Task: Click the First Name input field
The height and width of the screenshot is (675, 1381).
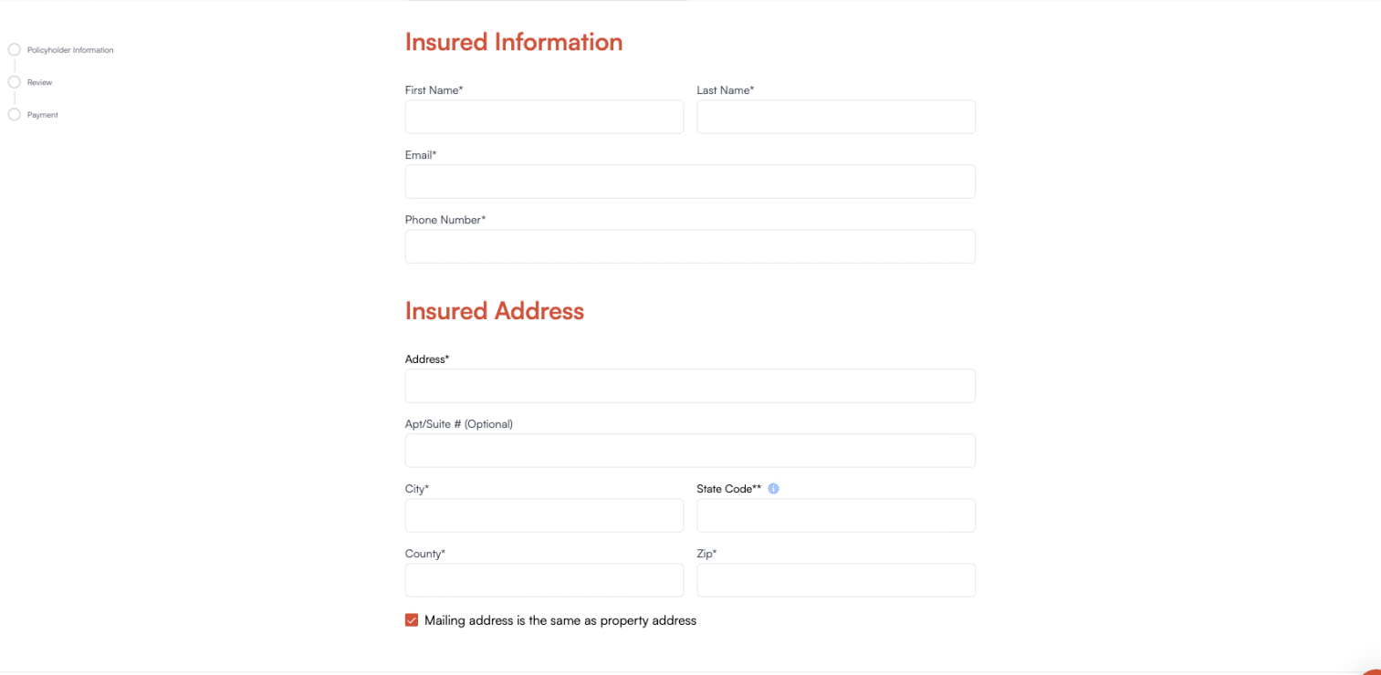Action: tap(544, 116)
